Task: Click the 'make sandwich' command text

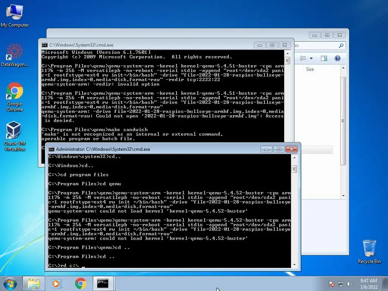Action: coord(128,130)
